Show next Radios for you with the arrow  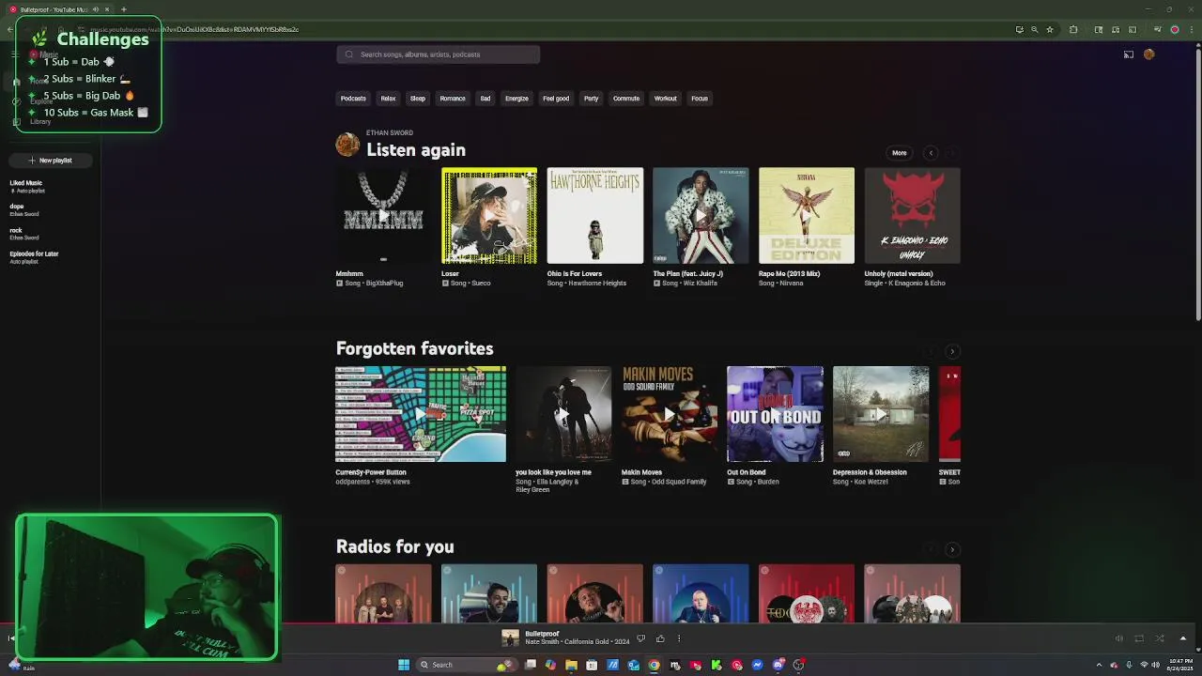[x=952, y=549]
